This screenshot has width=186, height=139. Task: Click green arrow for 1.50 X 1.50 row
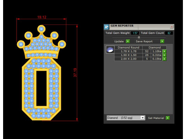[164, 55]
